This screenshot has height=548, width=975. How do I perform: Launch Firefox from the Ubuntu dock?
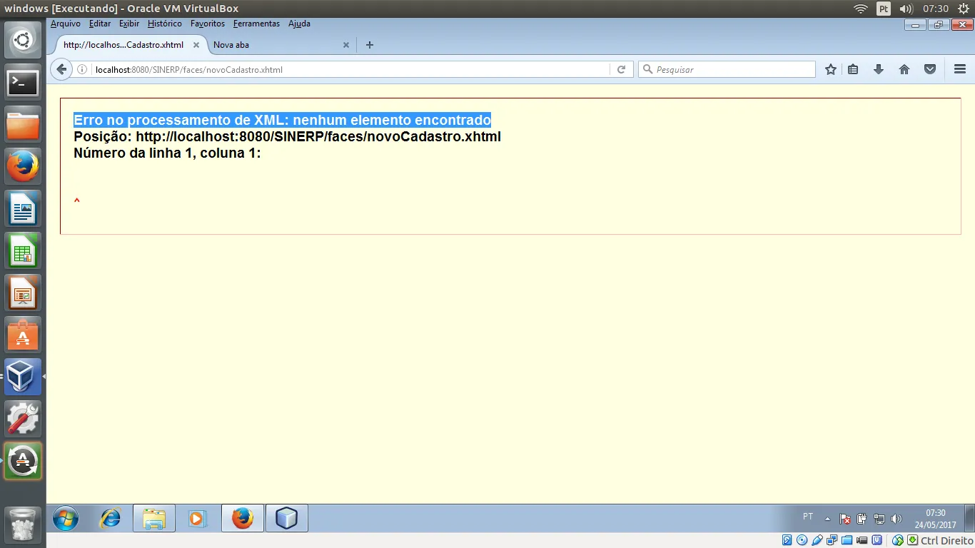(24, 167)
